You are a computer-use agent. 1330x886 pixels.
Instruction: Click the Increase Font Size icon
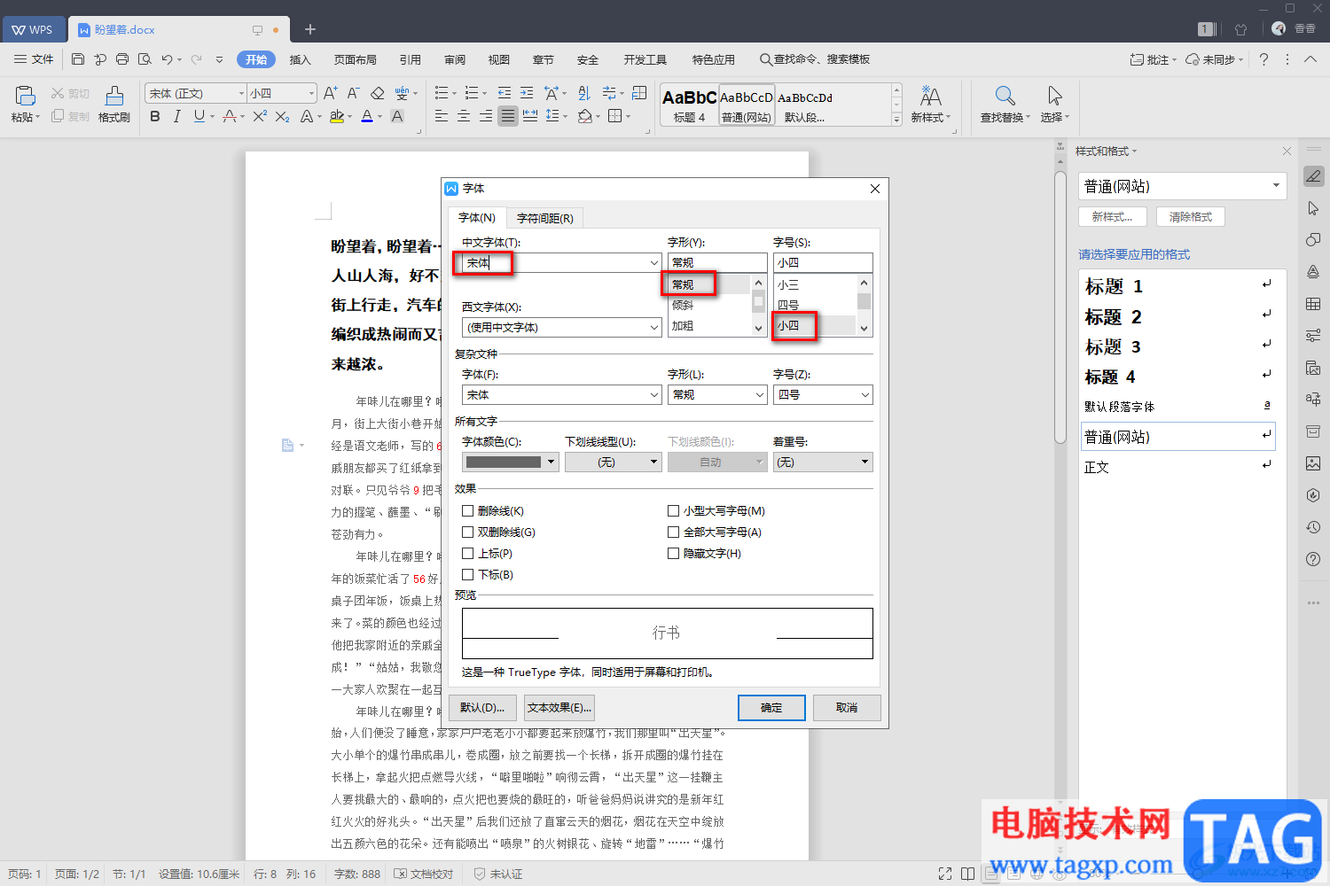click(x=331, y=93)
